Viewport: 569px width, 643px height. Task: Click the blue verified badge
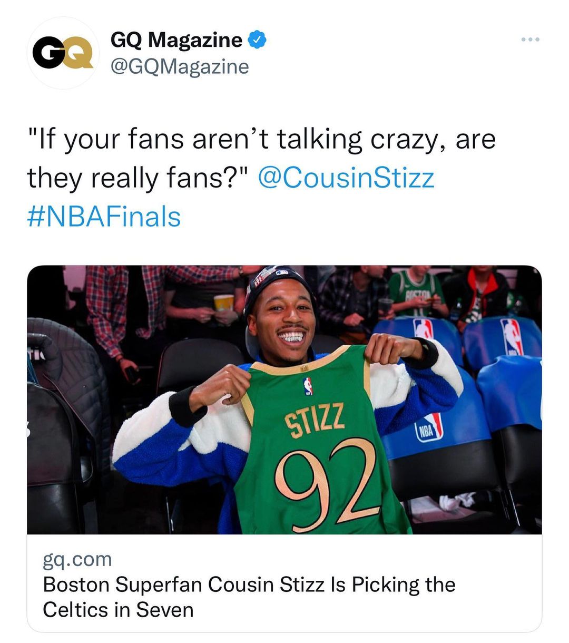click(x=257, y=40)
